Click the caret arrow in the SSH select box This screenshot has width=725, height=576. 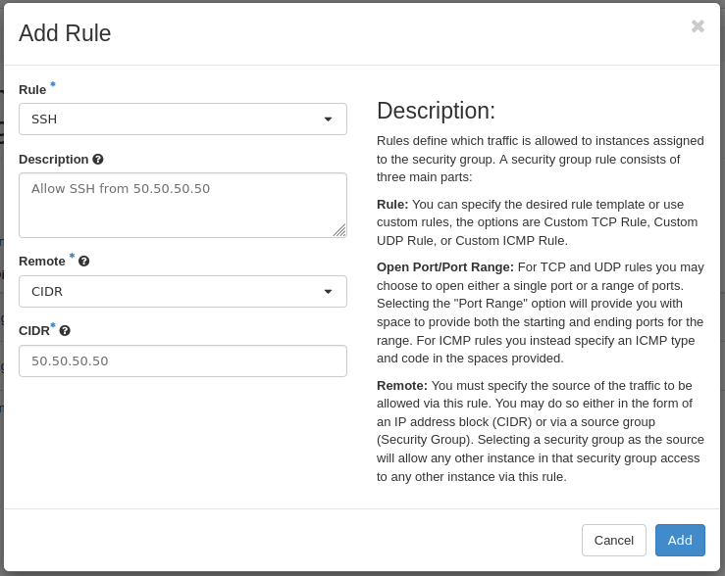(328, 120)
